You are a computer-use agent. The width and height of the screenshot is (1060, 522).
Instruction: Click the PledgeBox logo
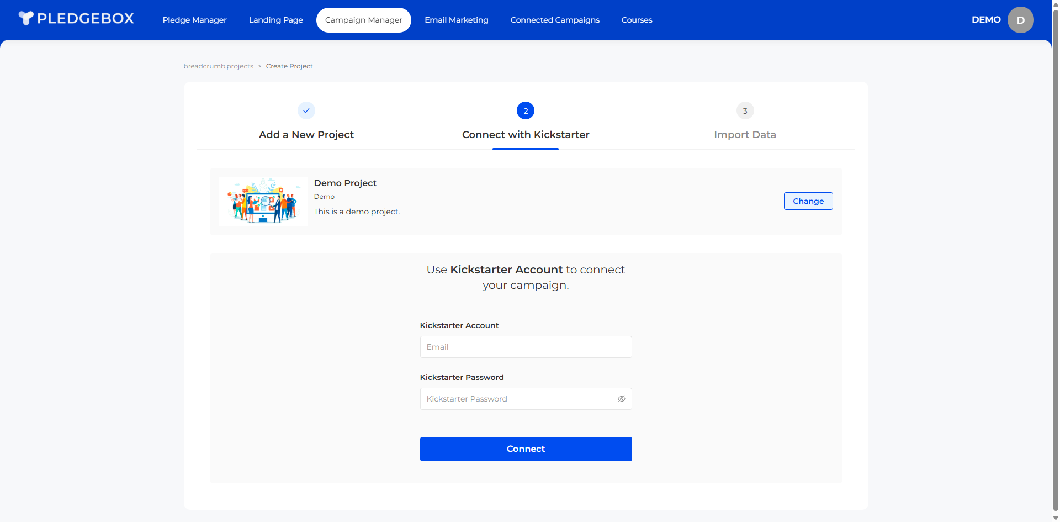76,19
